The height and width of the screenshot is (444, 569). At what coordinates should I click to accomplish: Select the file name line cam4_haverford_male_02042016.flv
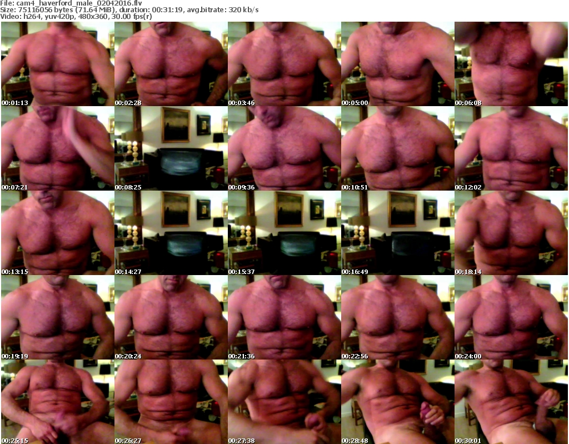pos(71,3)
